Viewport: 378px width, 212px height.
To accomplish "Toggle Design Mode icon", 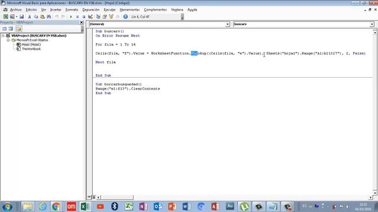I will 90,16.
